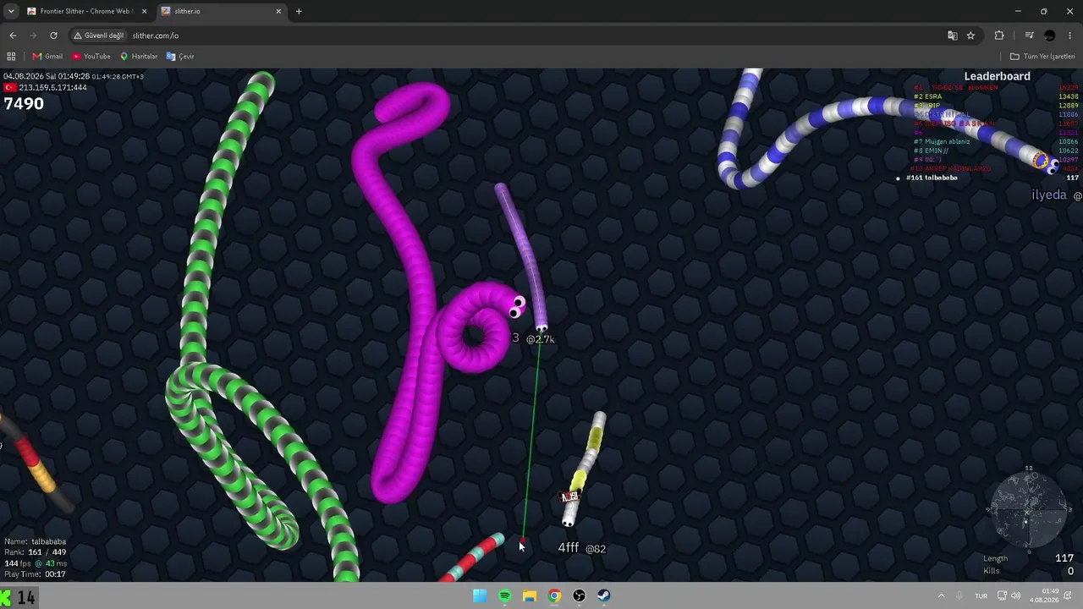Open Steam from the taskbar
Viewport: 1083px width, 609px height.
point(603,595)
